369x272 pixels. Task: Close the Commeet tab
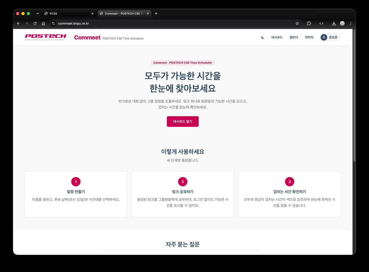(148, 13)
